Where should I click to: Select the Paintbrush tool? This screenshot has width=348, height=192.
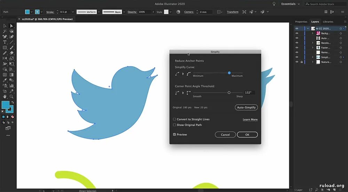[11, 47]
